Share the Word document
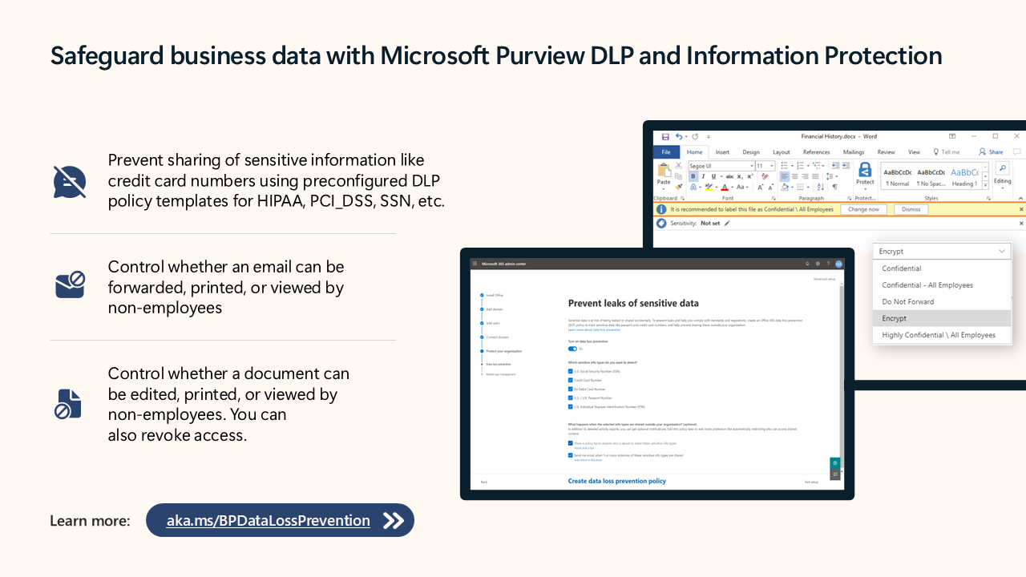 click(x=991, y=152)
